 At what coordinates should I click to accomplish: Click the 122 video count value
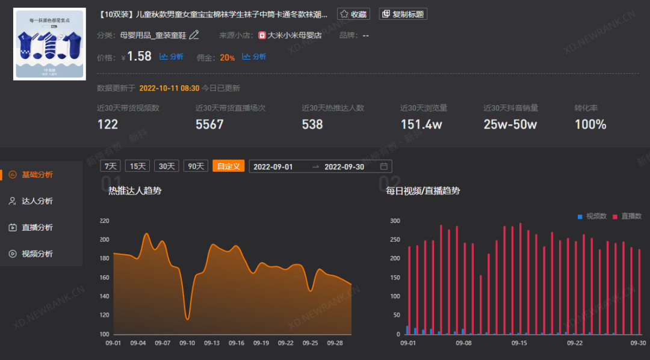pyautogui.click(x=108, y=124)
